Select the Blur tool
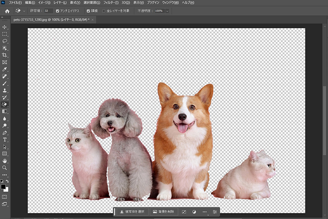328x219 pixels. pyautogui.click(x=5, y=119)
